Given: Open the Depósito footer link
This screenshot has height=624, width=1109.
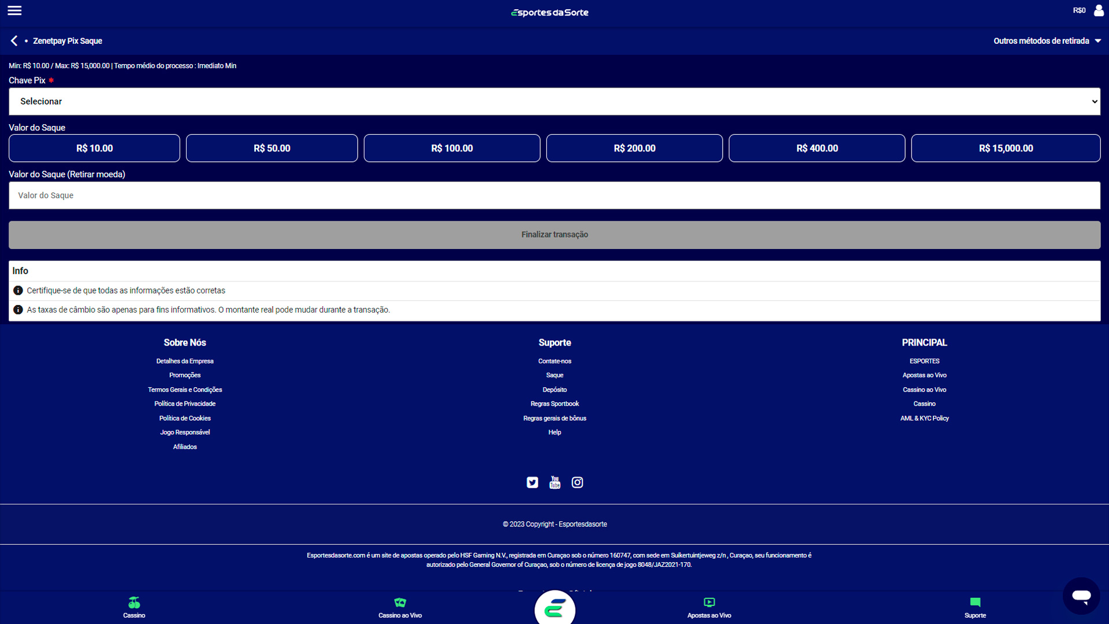Looking at the screenshot, I should click(554, 390).
